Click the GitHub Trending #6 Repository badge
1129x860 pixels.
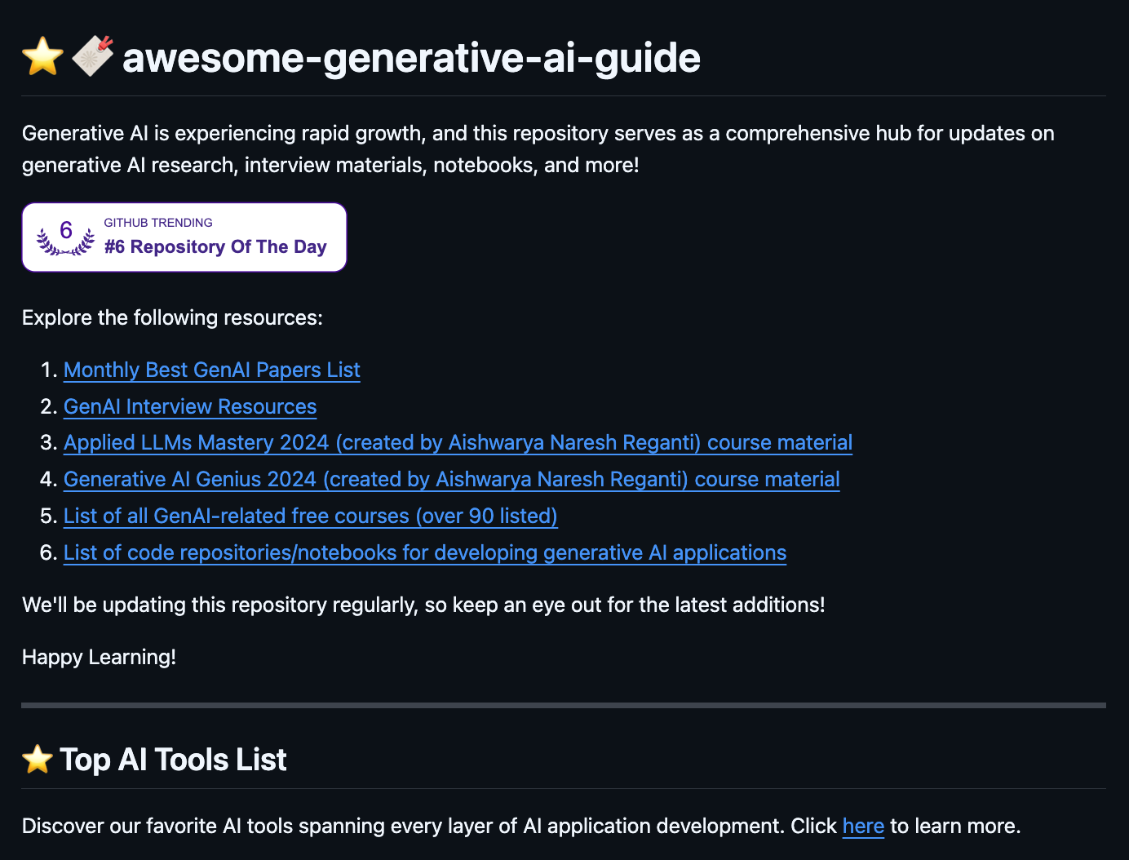coord(184,237)
